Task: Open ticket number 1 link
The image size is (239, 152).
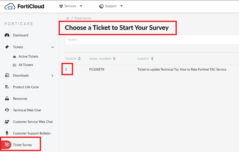Action: point(66,69)
